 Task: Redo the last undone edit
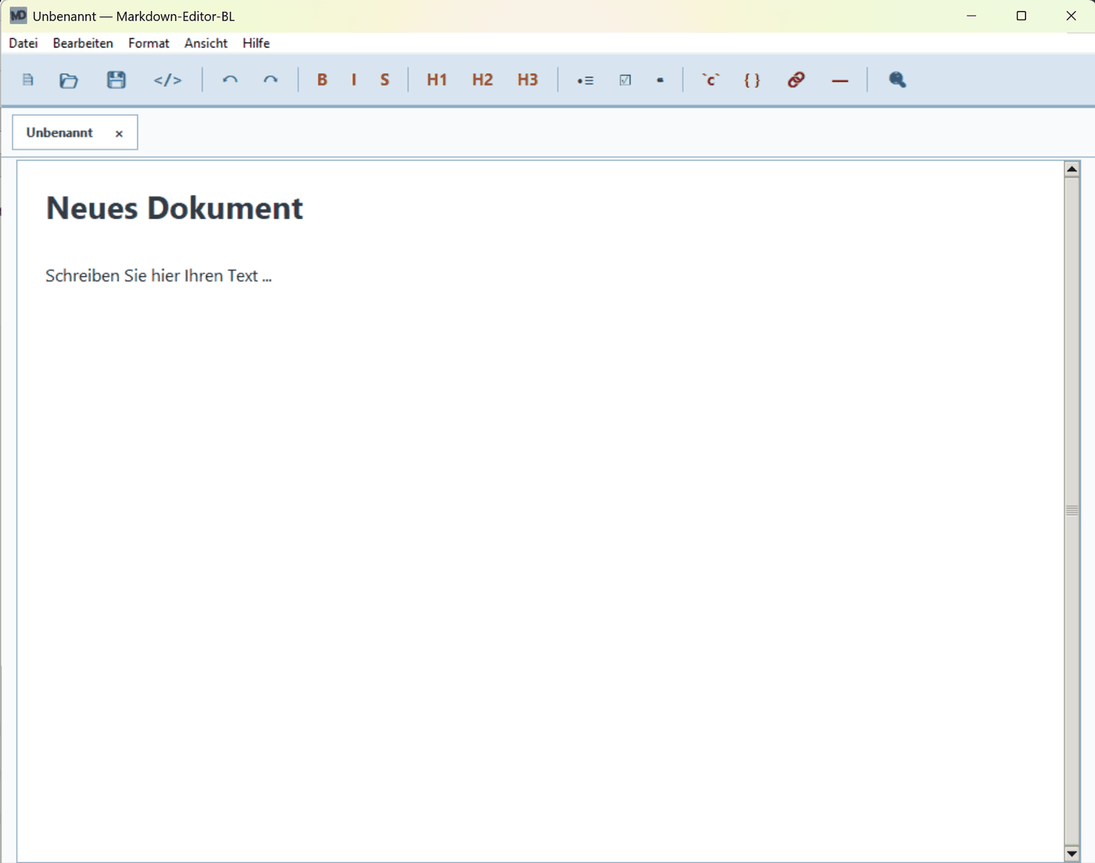tap(271, 80)
